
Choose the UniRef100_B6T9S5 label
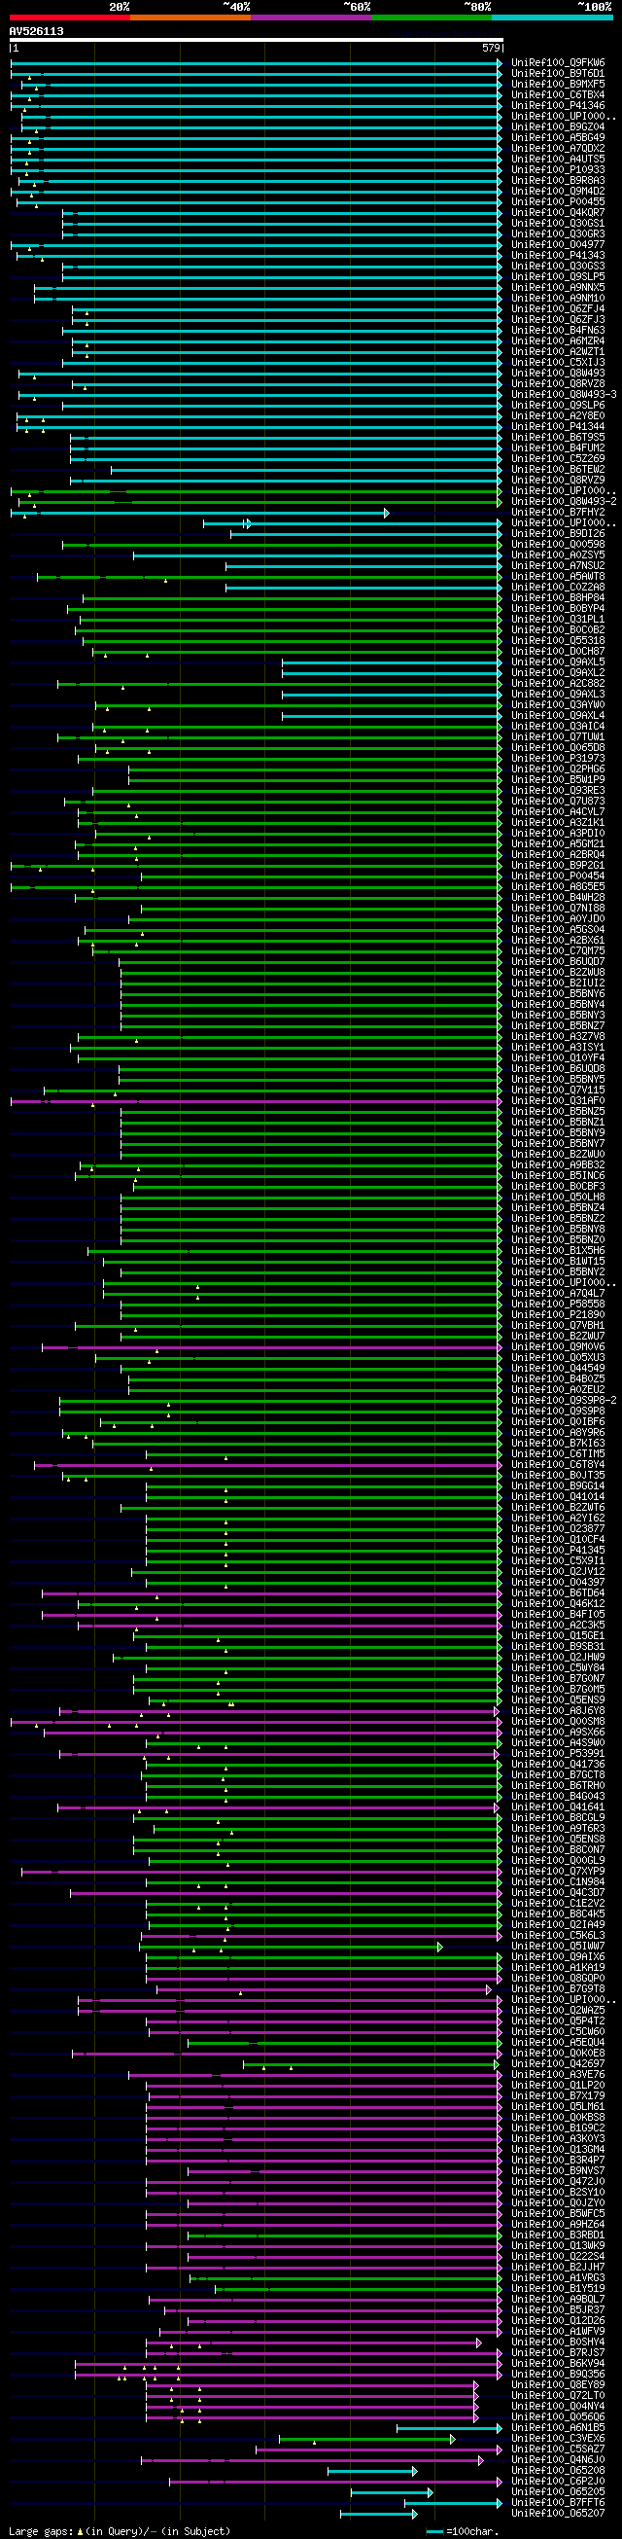[x=558, y=438]
